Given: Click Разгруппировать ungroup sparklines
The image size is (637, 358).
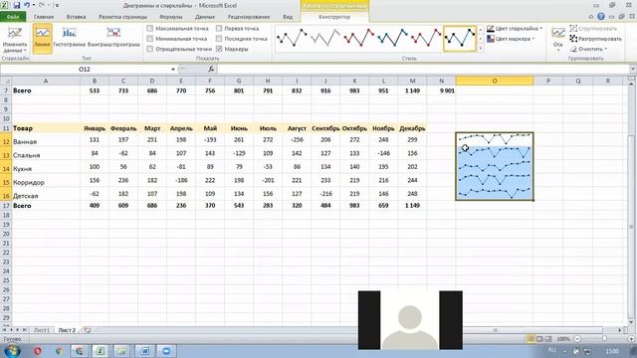Looking at the screenshot, I should pyautogui.click(x=595, y=39).
